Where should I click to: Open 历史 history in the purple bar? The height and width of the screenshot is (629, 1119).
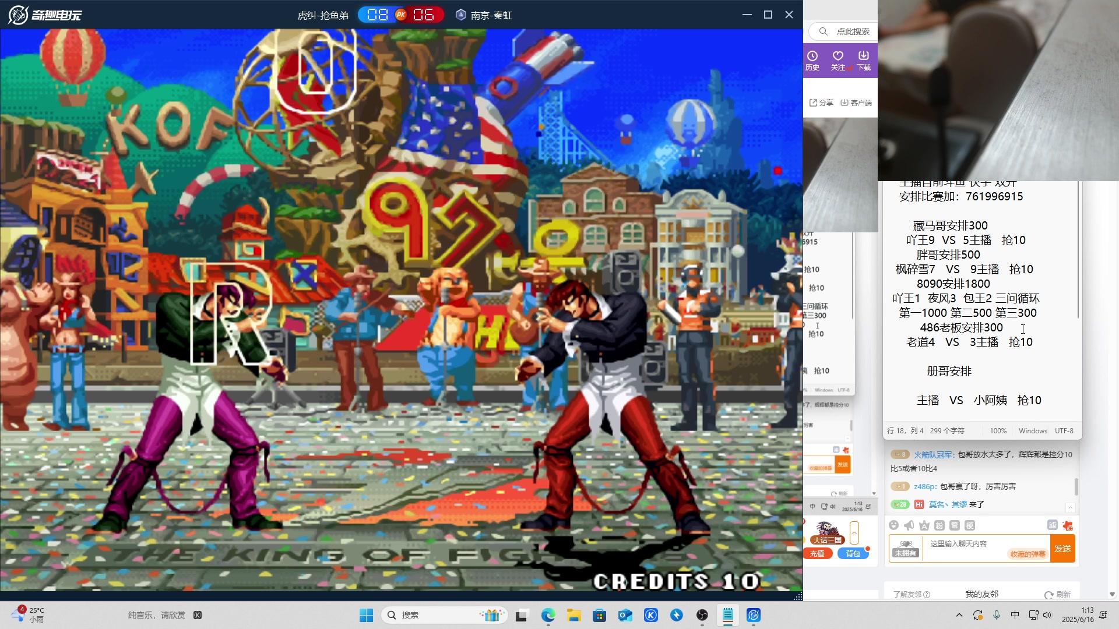[x=812, y=60]
